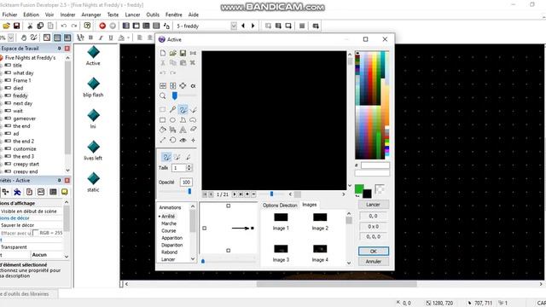Click the red stop button in main toolbar
The image size is (546, 307).
pos(102,26)
